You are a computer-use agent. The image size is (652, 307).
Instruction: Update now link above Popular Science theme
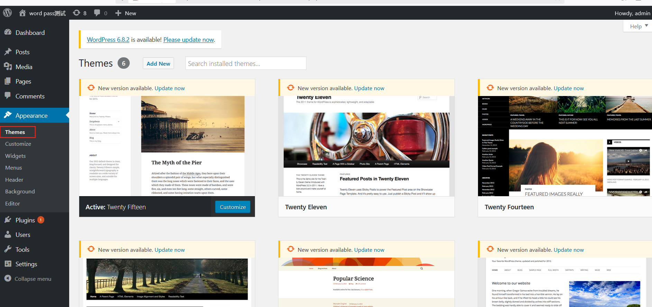[369, 250]
